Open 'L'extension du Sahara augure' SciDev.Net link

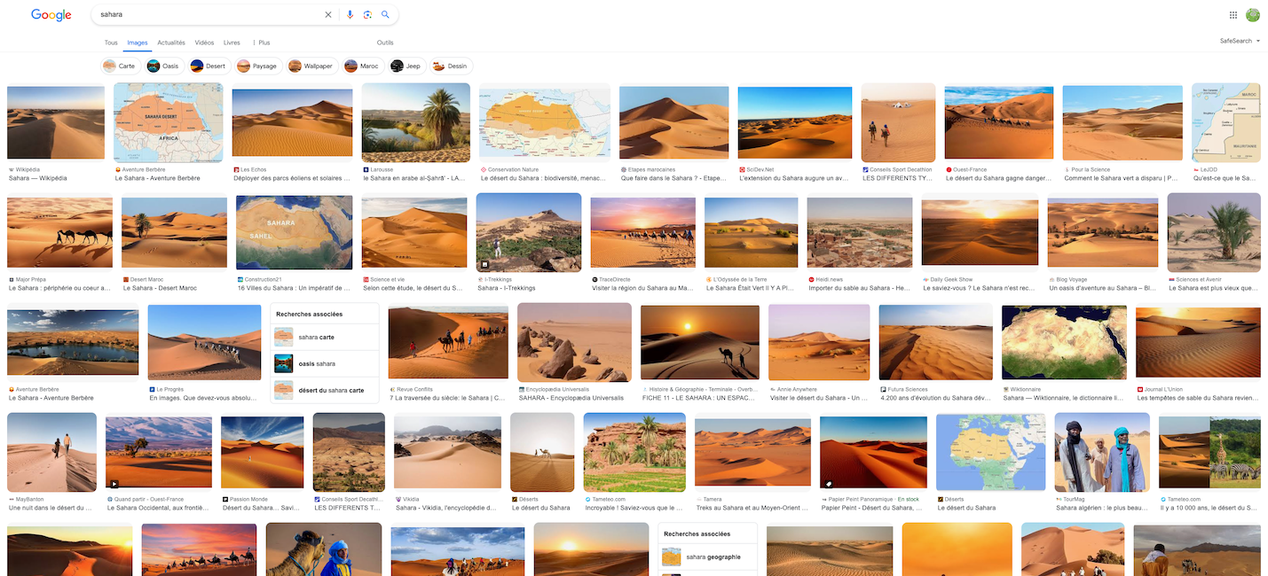point(794,178)
